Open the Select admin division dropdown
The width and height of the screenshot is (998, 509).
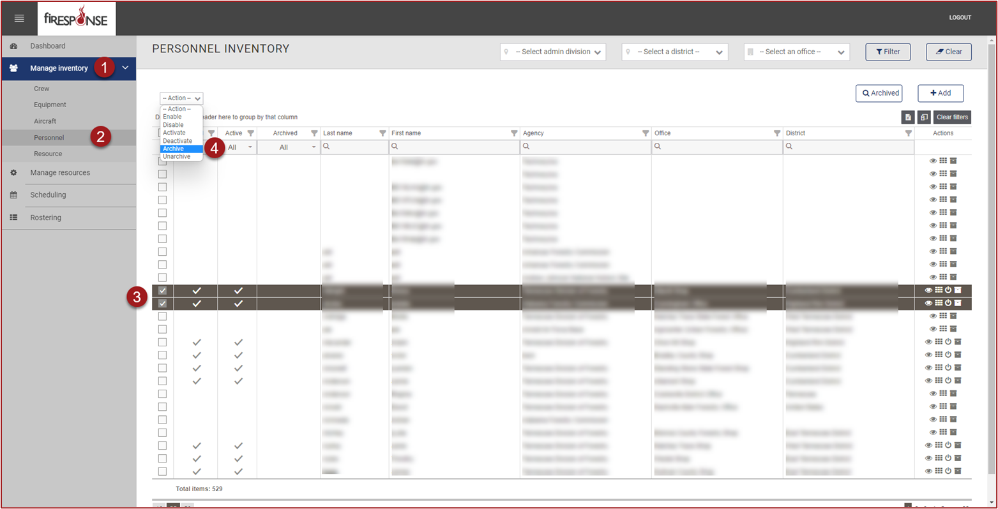click(553, 52)
